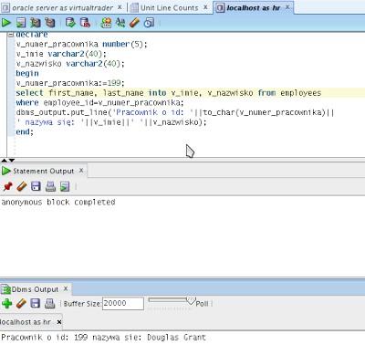Click the 'declare' keyword in the editor

[x=32, y=35]
